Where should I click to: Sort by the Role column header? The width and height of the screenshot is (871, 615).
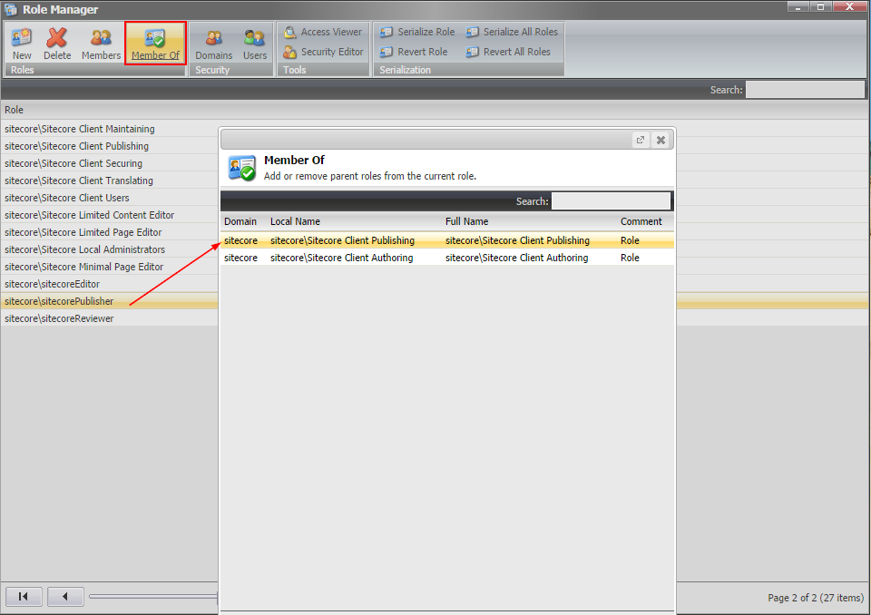tap(14, 110)
